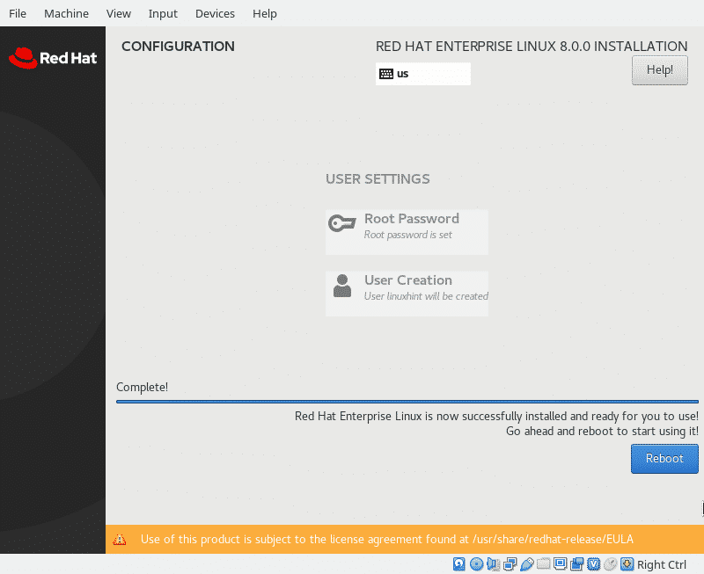Click the keyboard capture arrow status icon

[627, 563]
